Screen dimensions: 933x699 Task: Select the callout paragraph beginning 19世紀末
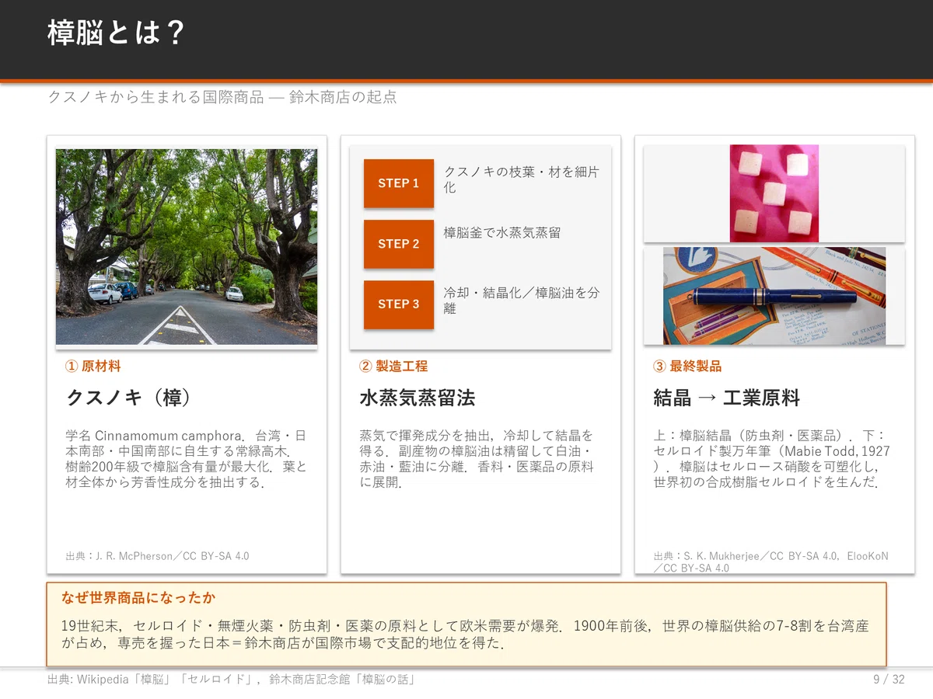coord(465,635)
